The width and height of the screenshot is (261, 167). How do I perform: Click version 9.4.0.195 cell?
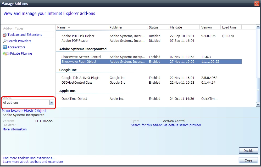208,36
